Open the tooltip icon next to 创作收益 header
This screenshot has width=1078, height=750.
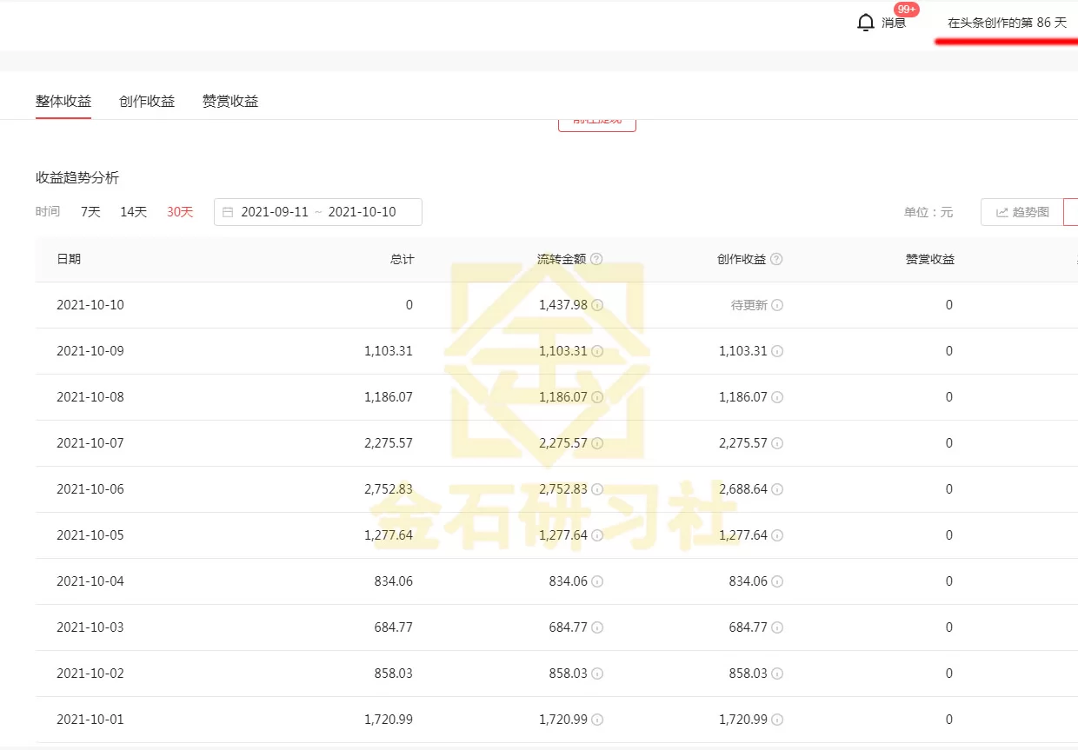[x=777, y=258]
